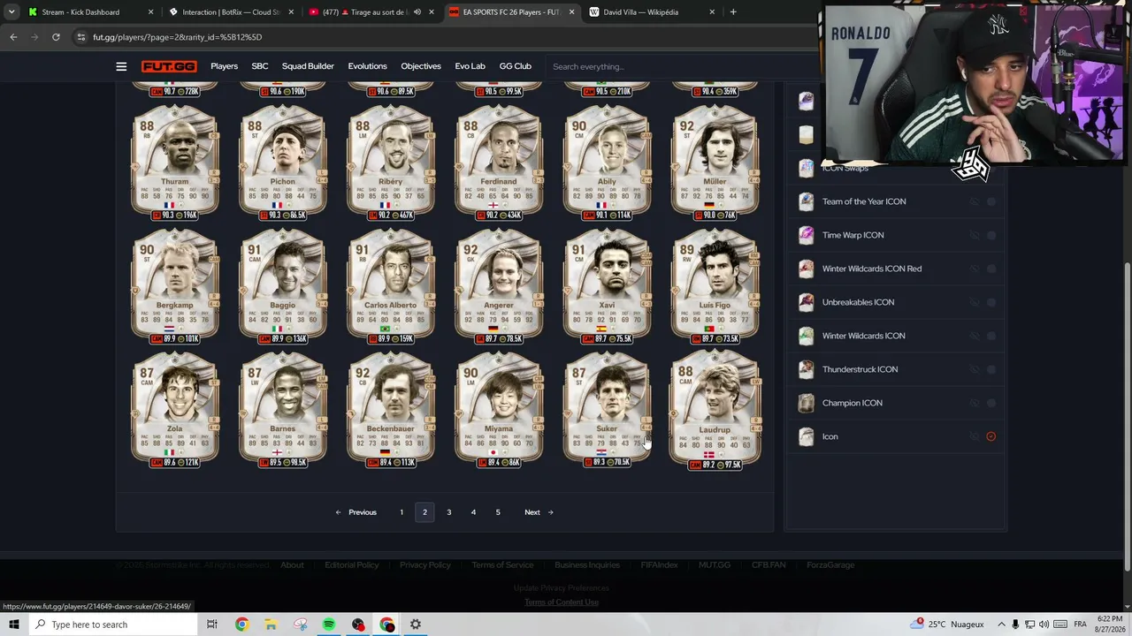Open Spotify from the taskbar

click(329, 625)
